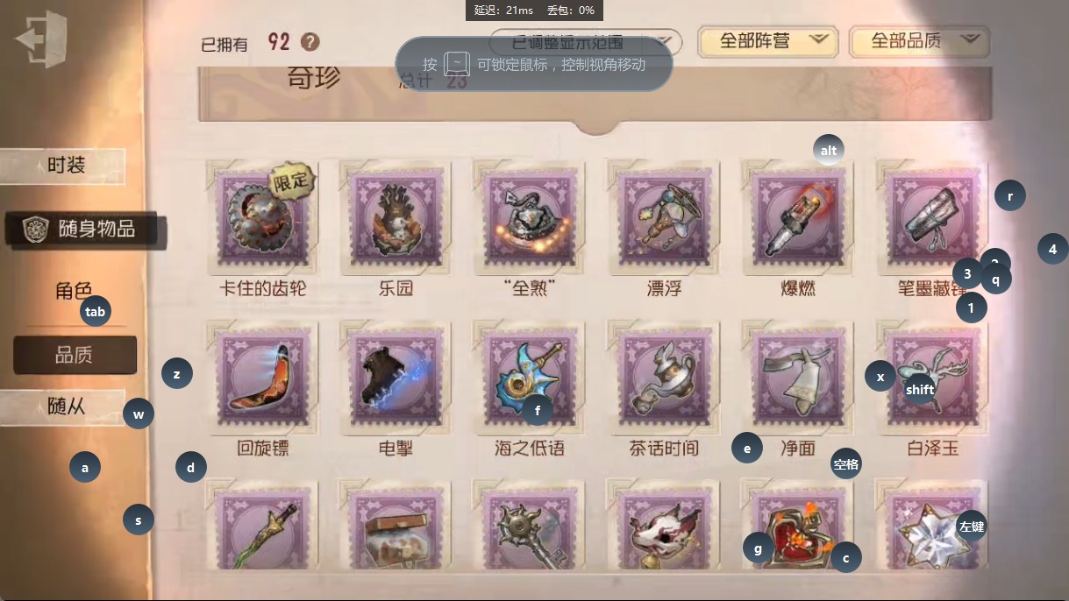Select the 卡住的齿轮 gear item
The height and width of the screenshot is (601, 1069).
262,217
